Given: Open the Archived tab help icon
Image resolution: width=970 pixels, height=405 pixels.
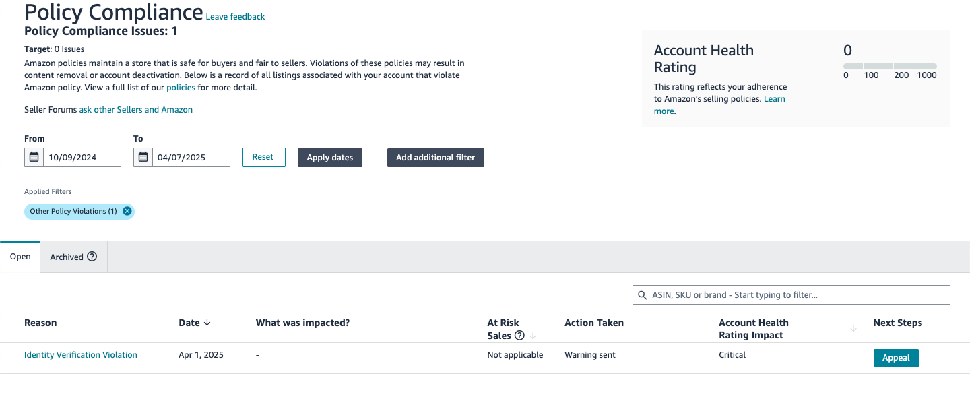Looking at the screenshot, I should [x=92, y=257].
